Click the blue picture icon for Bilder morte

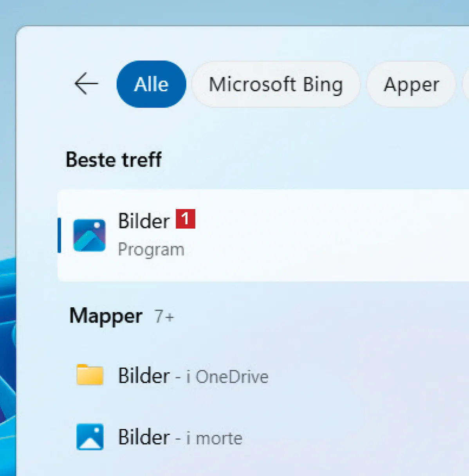(x=90, y=437)
